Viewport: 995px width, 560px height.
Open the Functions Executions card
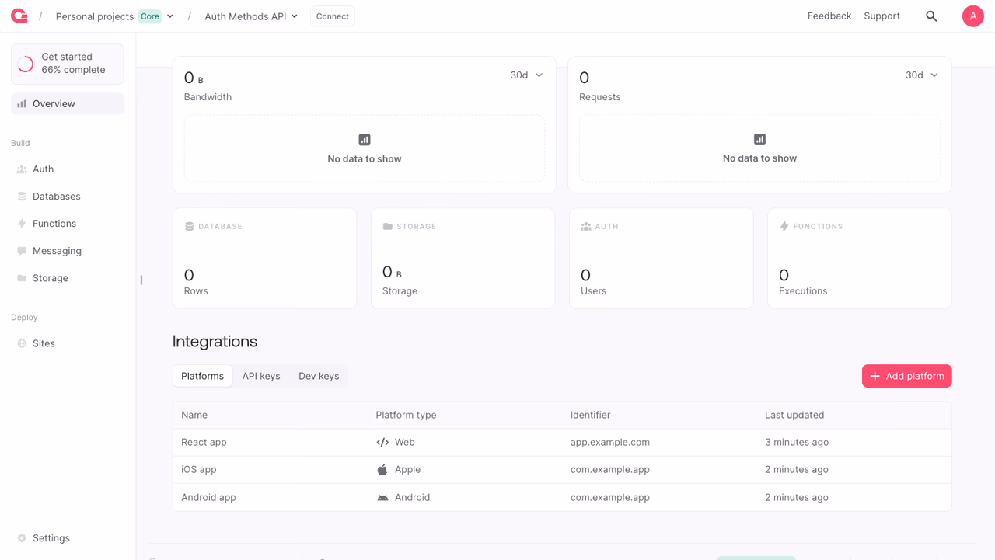point(860,259)
